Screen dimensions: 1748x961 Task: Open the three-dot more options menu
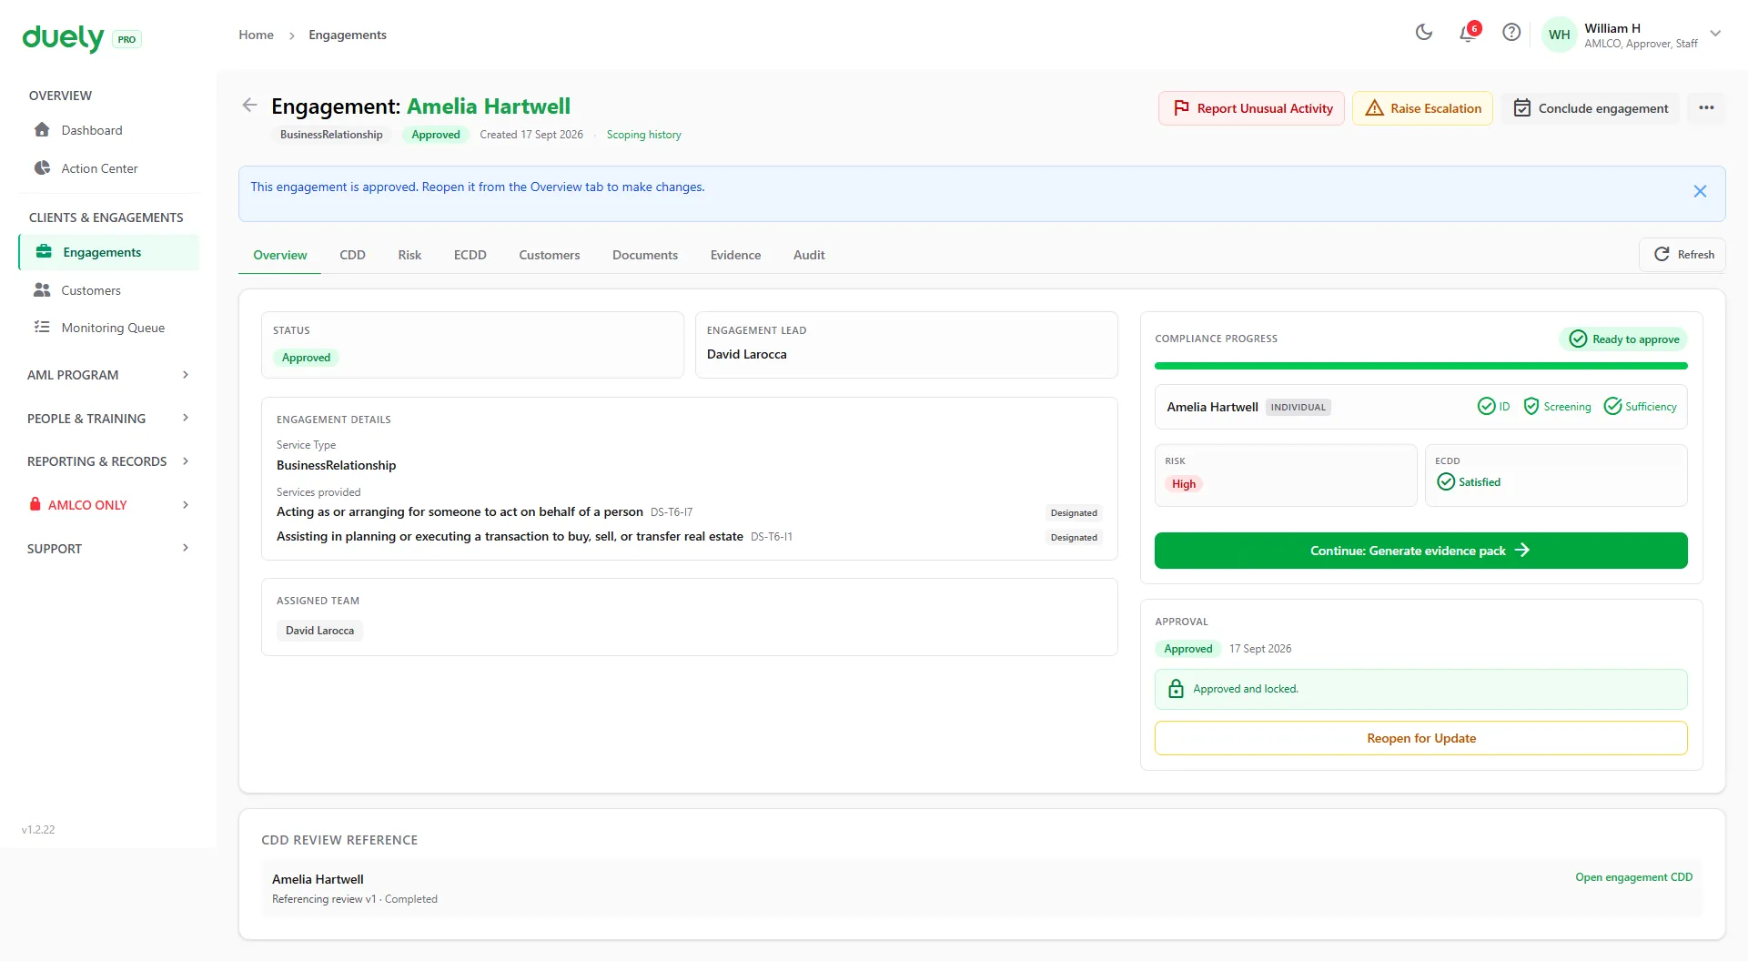click(1706, 108)
